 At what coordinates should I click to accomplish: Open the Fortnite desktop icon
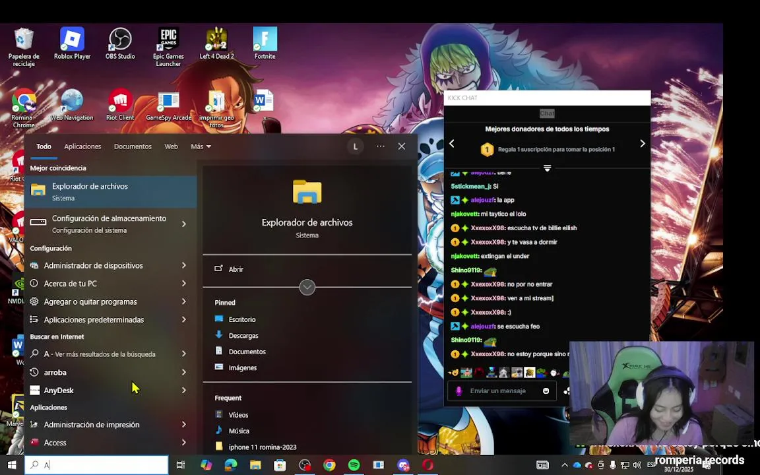[x=265, y=44]
